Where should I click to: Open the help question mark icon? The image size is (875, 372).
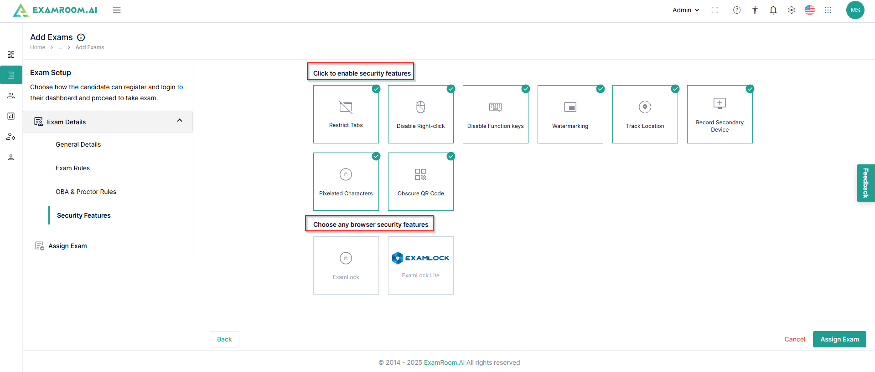pyautogui.click(x=737, y=10)
